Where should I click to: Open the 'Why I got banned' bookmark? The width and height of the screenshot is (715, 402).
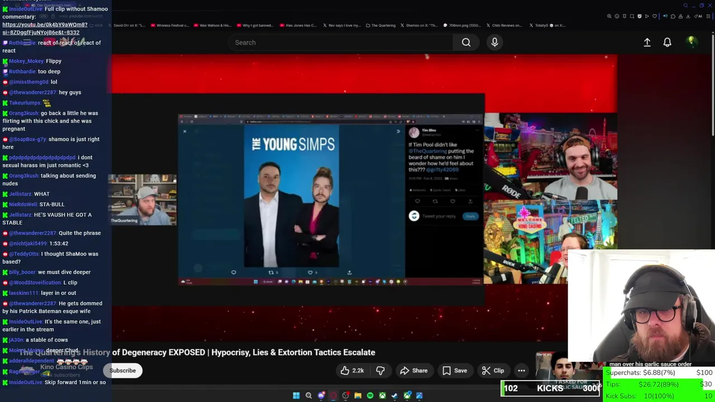255,25
